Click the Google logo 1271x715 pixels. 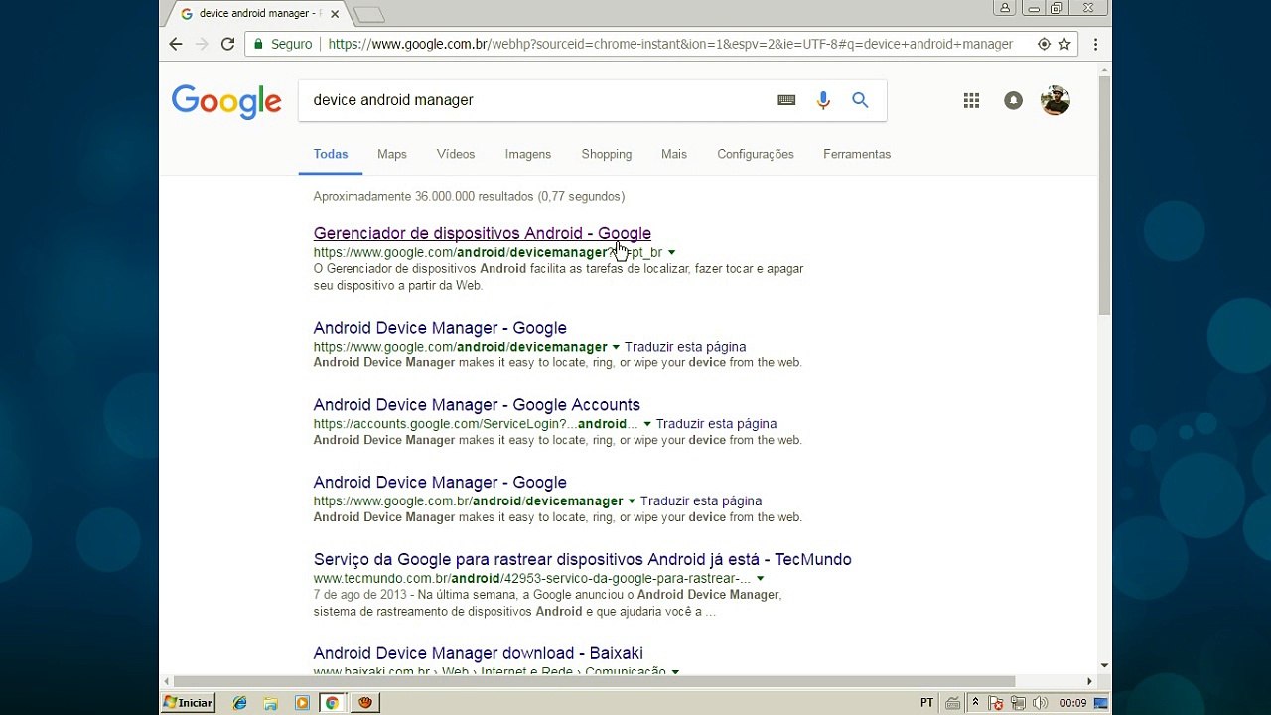click(x=226, y=101)
